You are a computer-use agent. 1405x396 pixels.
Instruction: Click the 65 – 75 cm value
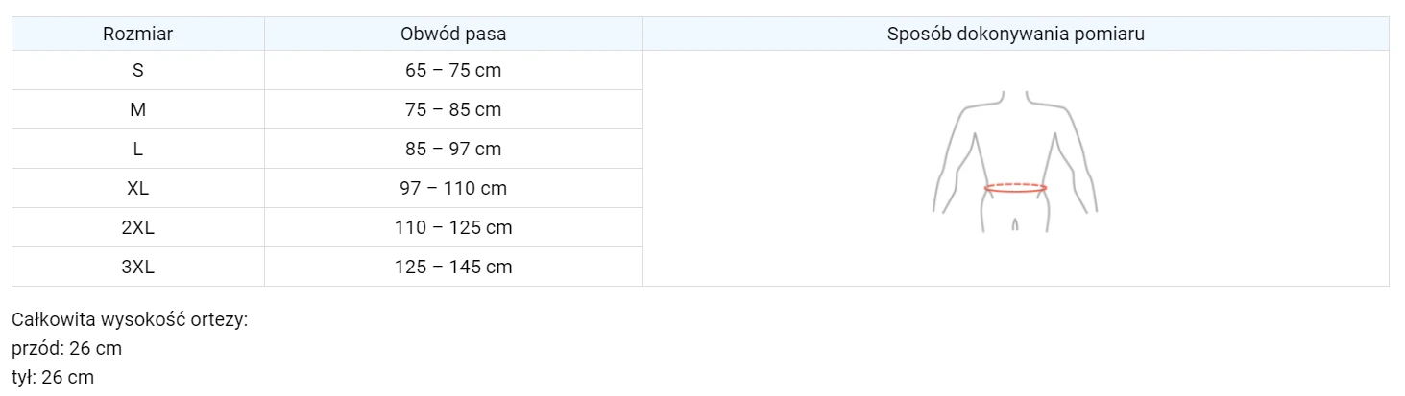(453, 70)
